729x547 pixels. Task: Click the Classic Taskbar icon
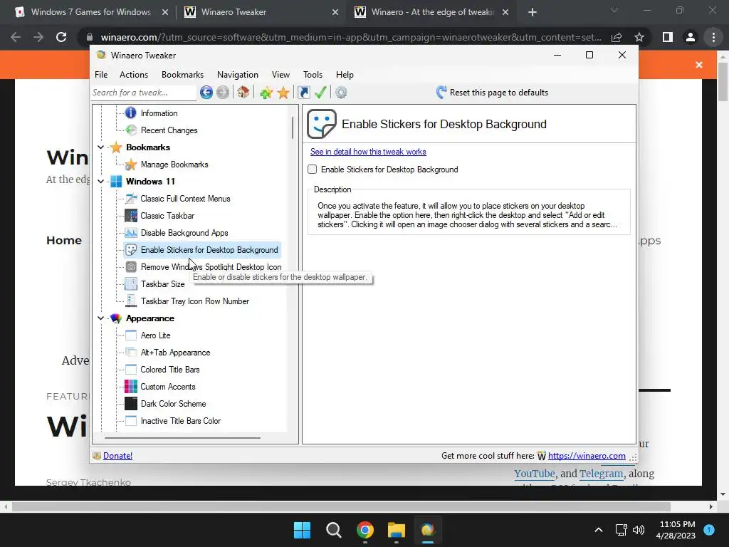pos(131,215)
